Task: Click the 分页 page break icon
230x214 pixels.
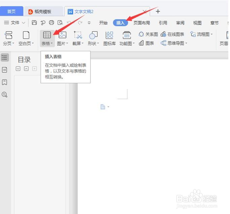Action: [x=8, y=35]
